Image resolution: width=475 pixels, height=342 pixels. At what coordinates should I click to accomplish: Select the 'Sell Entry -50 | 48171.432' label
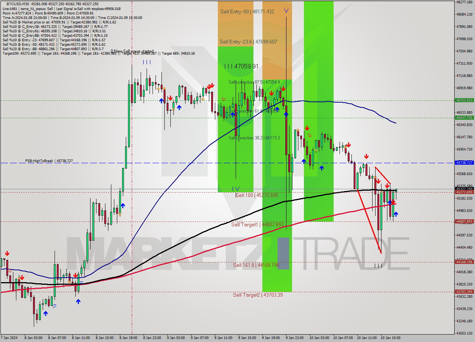[x=247, y=12]
